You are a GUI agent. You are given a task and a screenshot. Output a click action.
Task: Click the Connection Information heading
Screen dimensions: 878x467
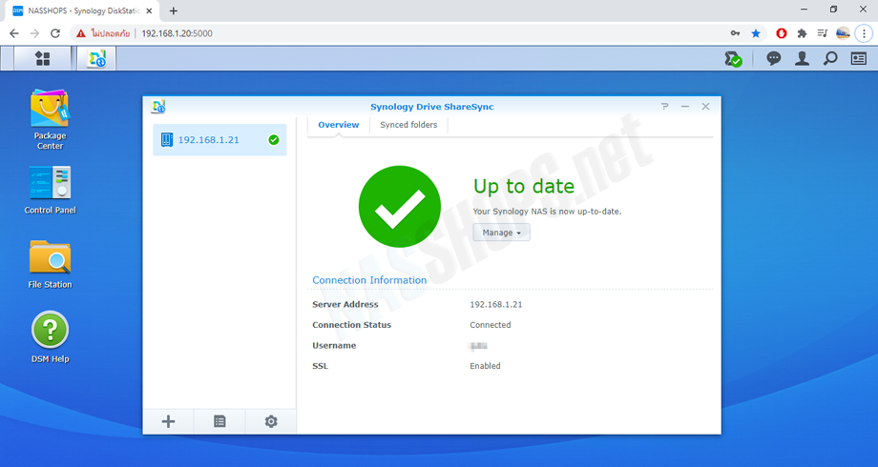[369, 280]
